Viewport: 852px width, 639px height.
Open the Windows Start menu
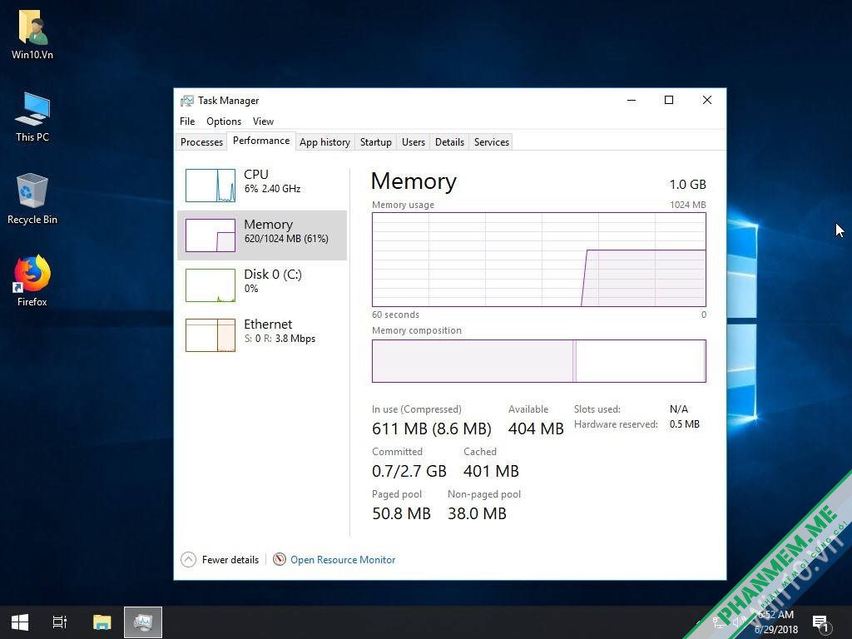click(20, 622)
